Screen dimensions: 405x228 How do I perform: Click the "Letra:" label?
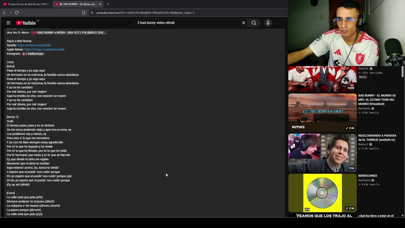[10, 62]
